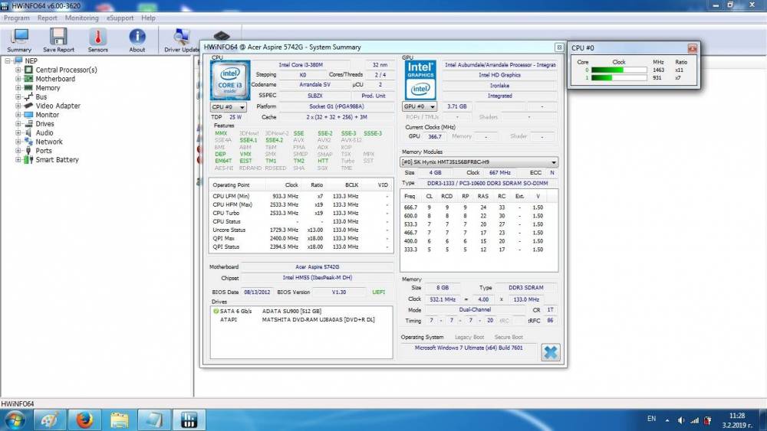
Task: Select Monitor tree node
Action: point(47,115)
